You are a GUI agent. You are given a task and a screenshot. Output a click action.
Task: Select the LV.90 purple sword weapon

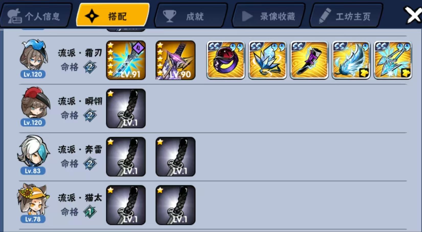(x=175, y=60)
